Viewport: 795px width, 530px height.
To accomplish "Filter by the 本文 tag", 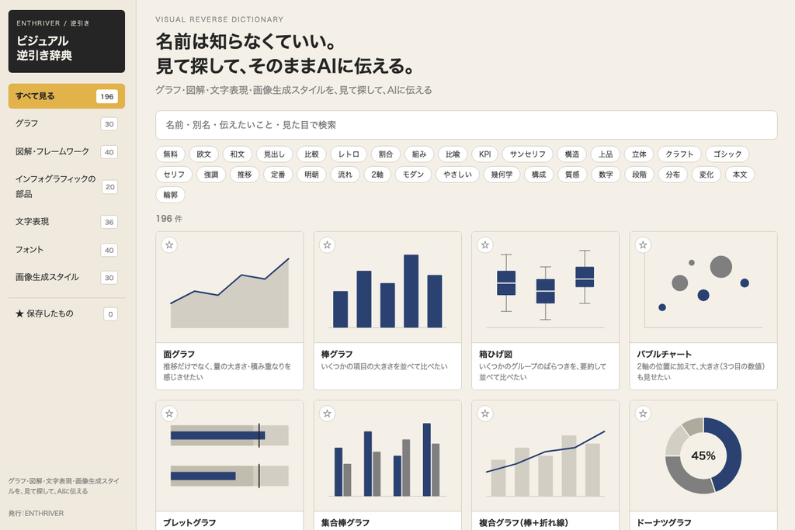I will coord(740,175).
